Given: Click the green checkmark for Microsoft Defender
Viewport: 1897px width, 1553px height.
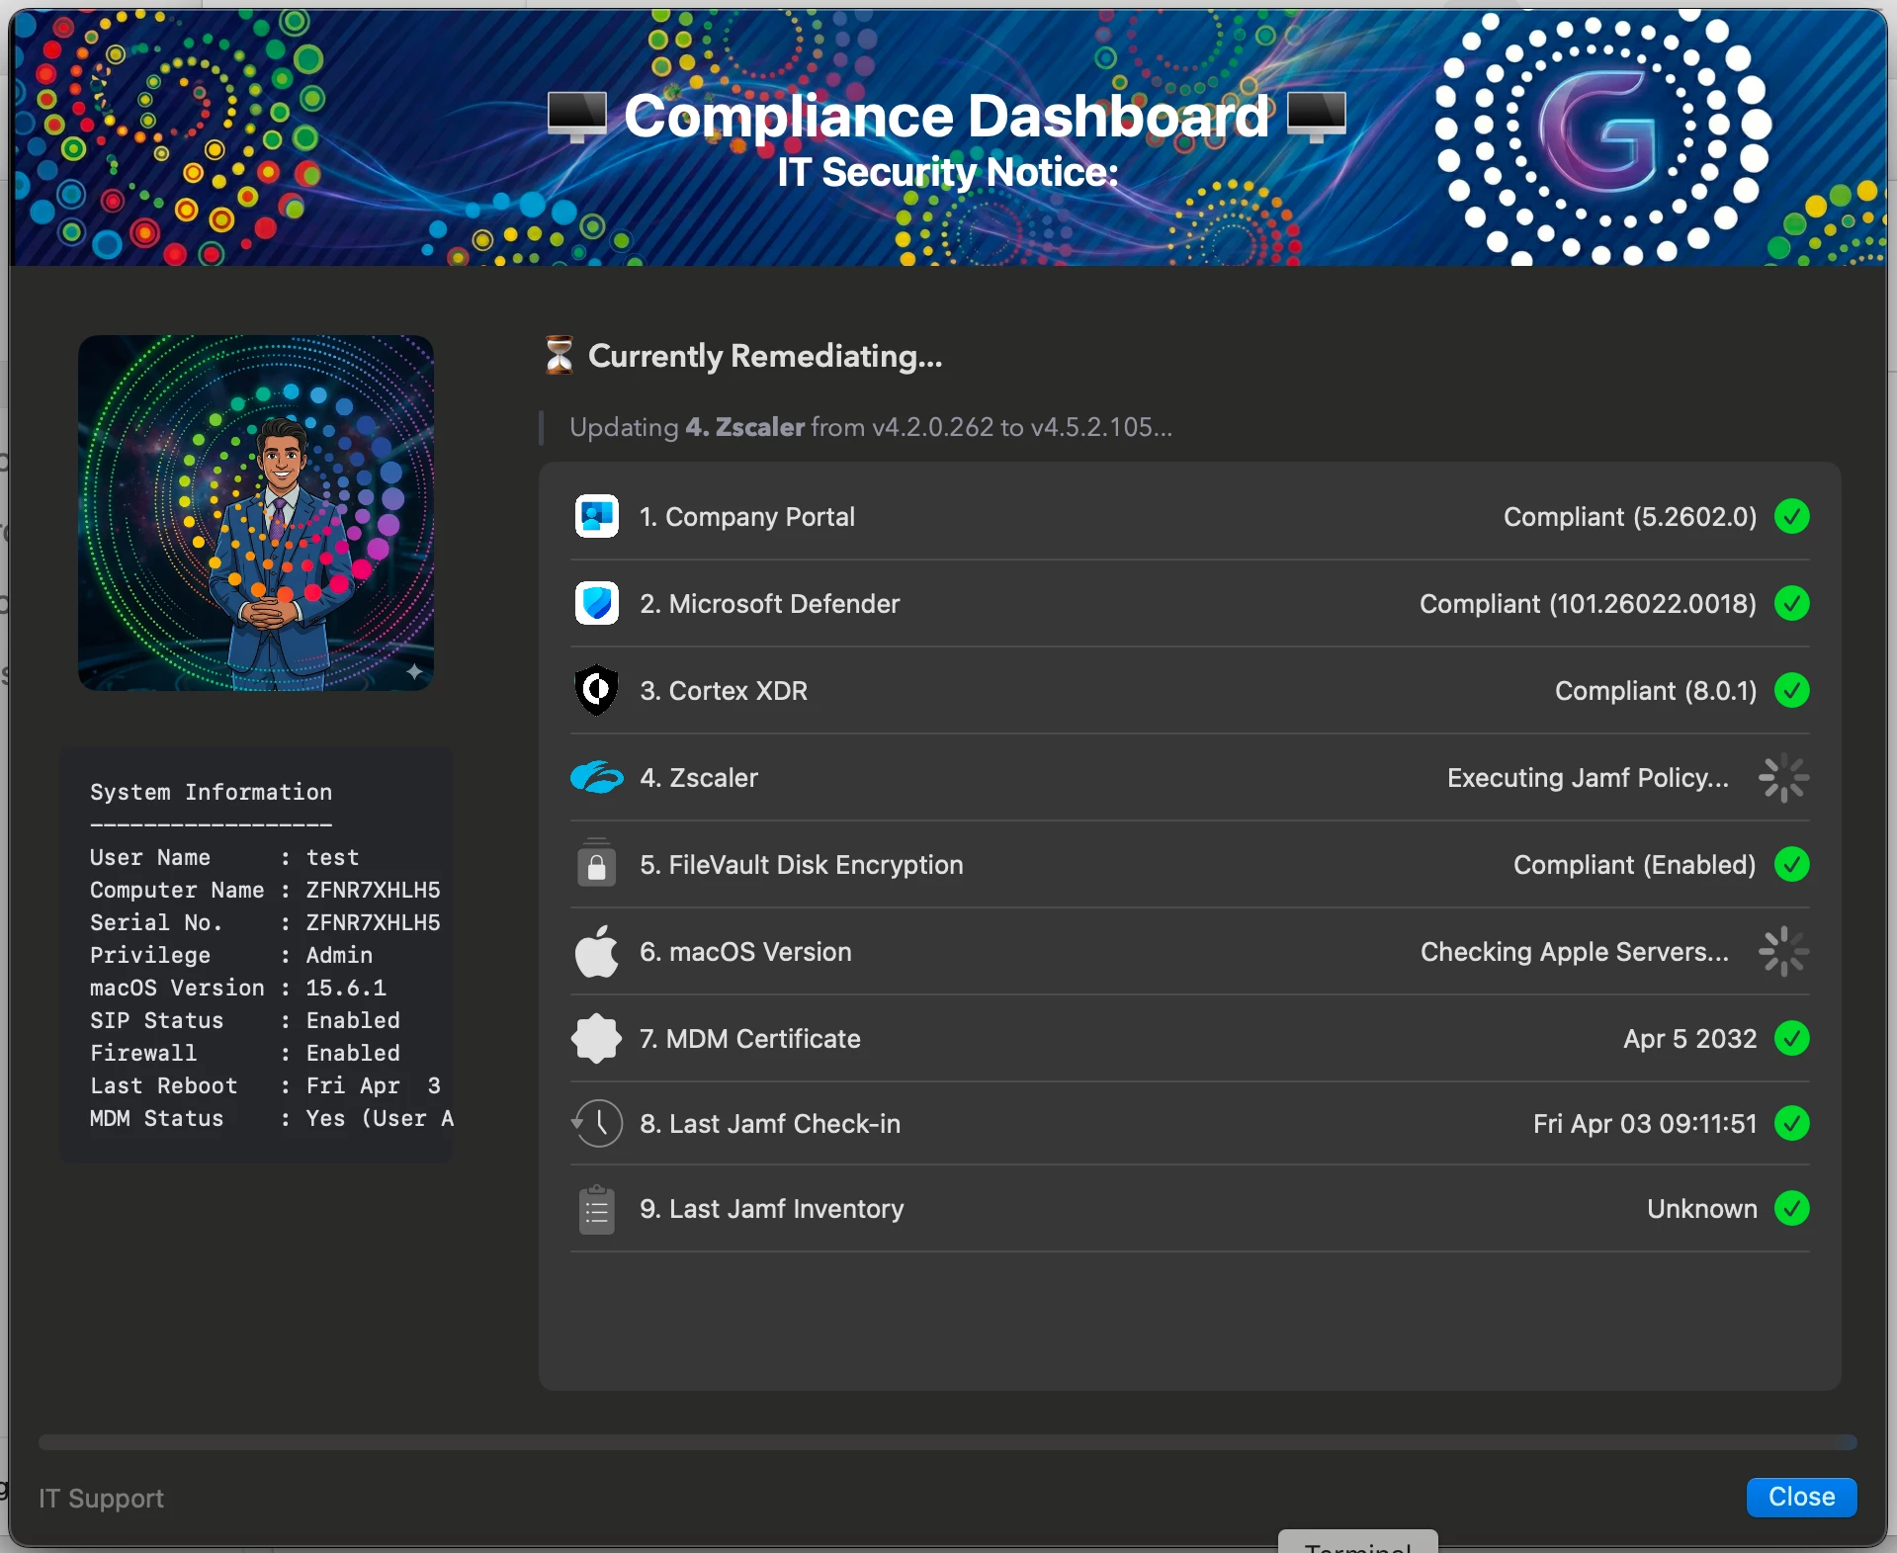Looking at the screenshot, I should click(x=1791, y=603).
